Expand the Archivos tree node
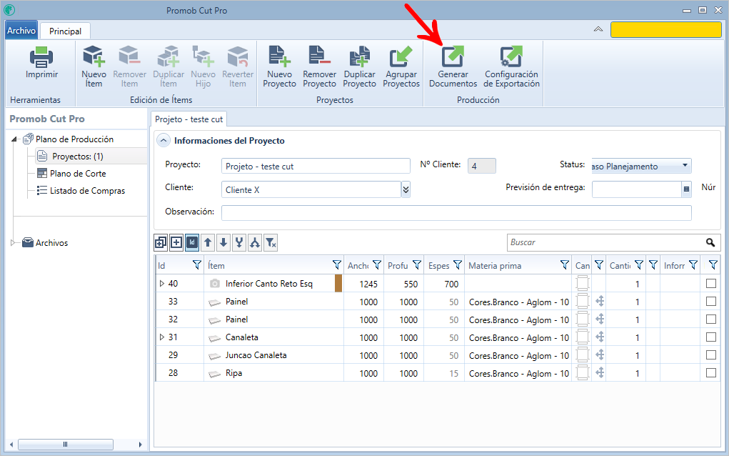 click(13, 242)
